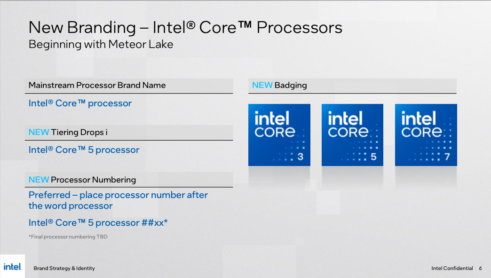Select the 'NEW Badging' header
This screenshot has height=278, width=491.
[279, 85]
